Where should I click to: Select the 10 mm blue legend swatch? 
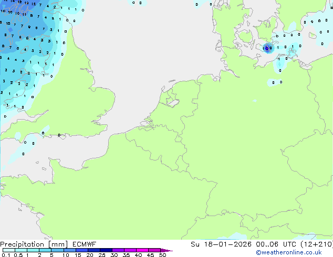pos(69,250)
